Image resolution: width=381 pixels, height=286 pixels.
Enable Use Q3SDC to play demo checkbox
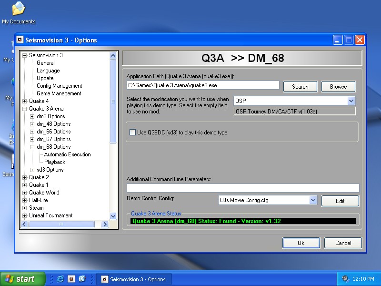click(x=133, y=133)
